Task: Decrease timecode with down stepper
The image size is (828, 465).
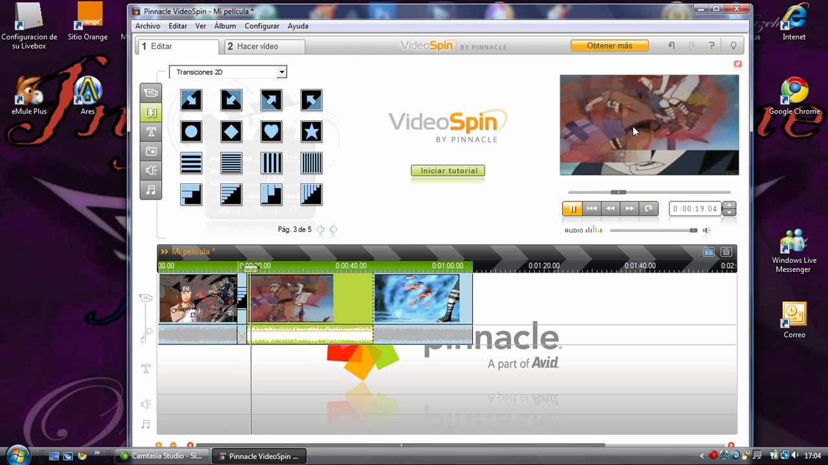Action: pyautogui.click(x=729, y=212)
